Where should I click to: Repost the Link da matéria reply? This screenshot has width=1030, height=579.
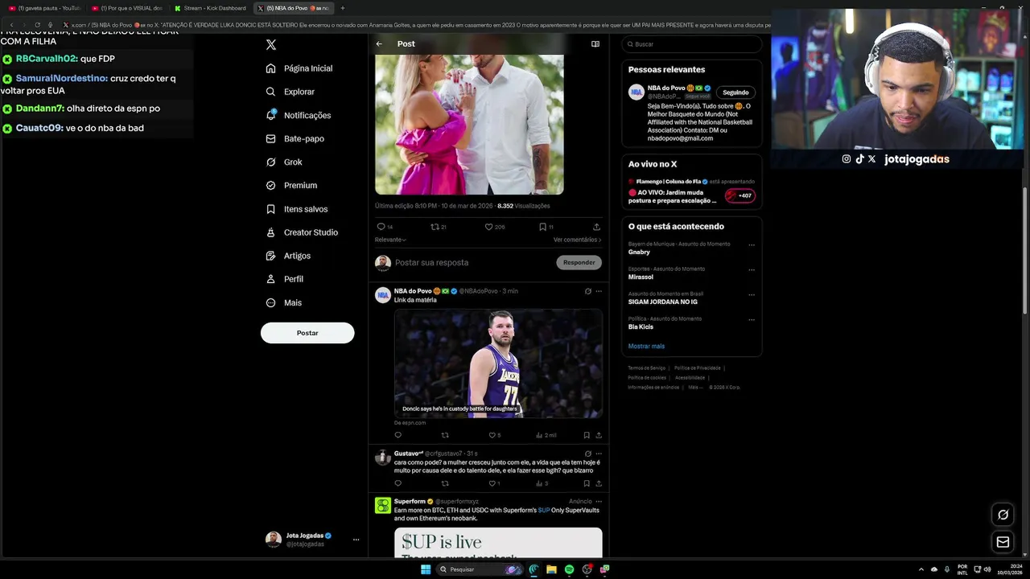click(x=445, y=435)
